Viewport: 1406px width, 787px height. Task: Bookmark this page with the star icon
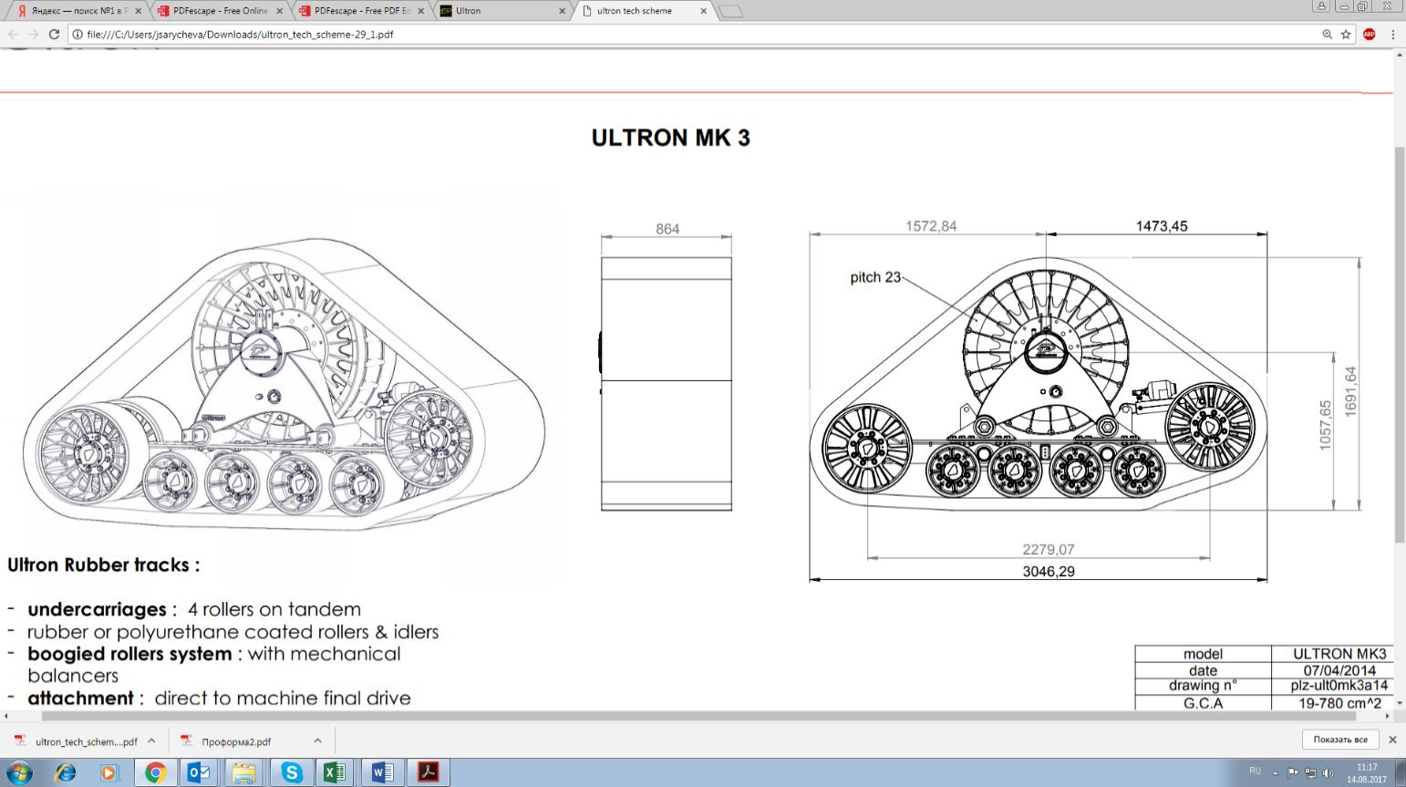[1346, 35]
